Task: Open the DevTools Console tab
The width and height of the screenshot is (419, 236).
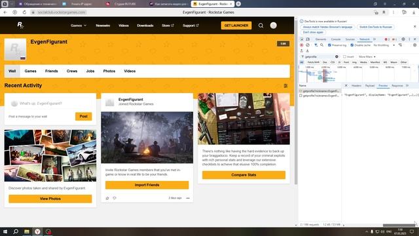Action: coord(336,39)
